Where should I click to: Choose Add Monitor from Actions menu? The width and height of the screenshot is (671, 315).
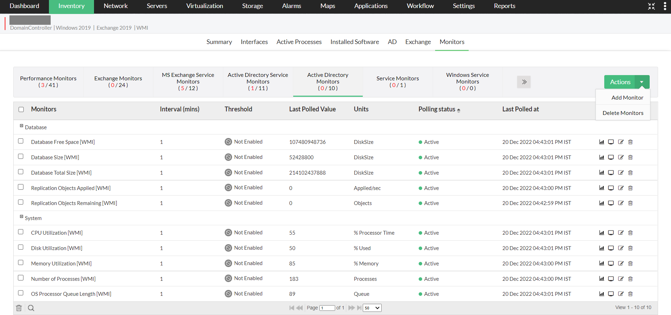(627, 98)
